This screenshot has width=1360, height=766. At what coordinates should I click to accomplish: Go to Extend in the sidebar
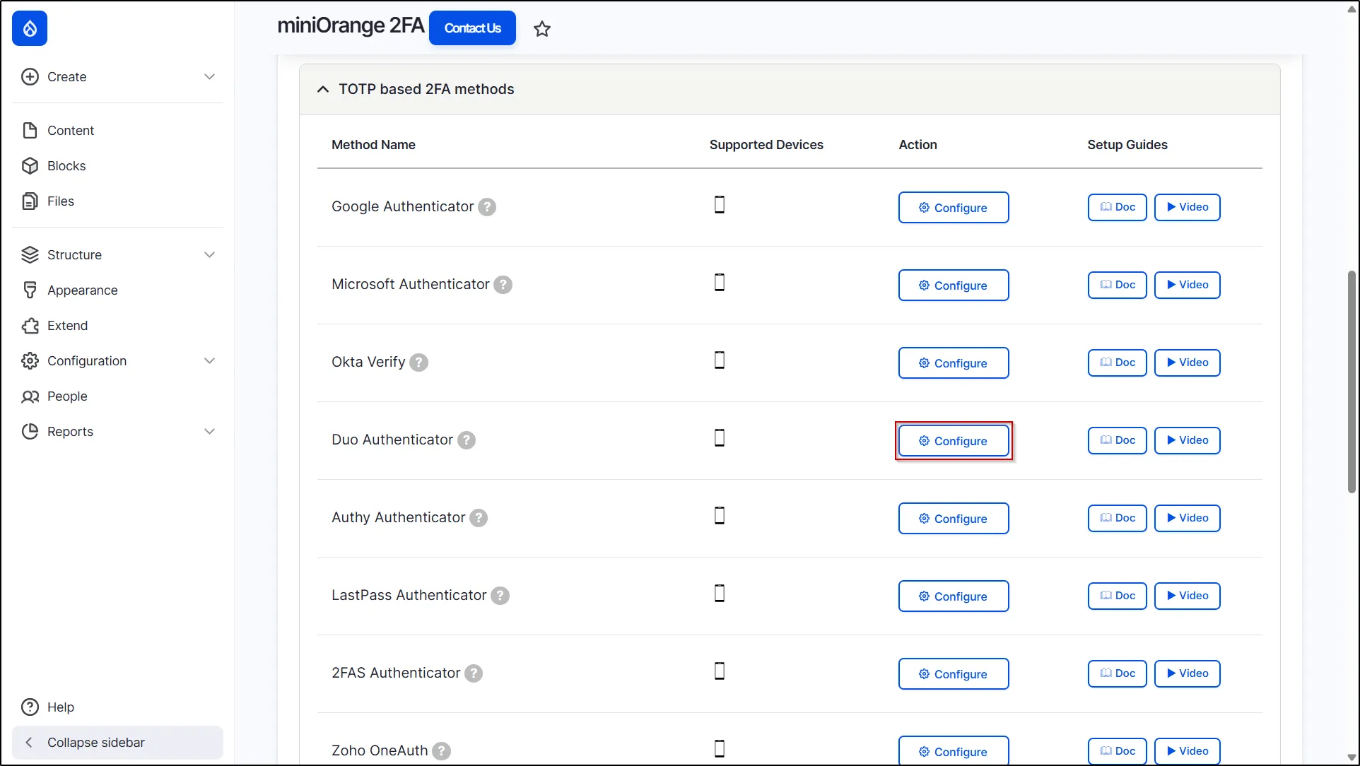click(x=117, y=326)
